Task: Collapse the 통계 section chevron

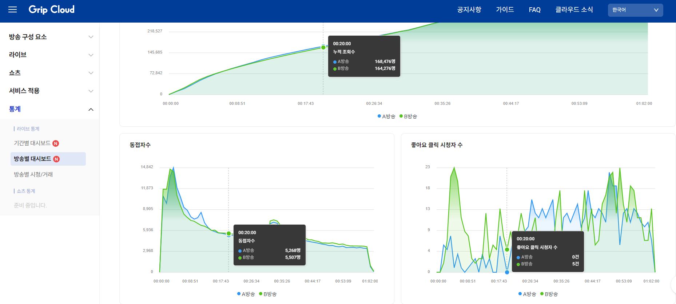Action: click(x=91, y=109)
